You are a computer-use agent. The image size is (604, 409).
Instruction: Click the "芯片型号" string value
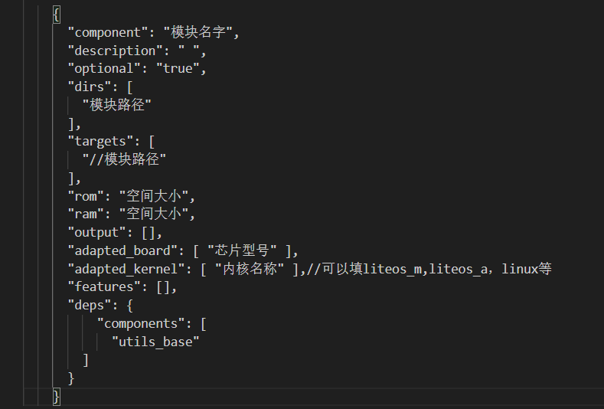245,250
